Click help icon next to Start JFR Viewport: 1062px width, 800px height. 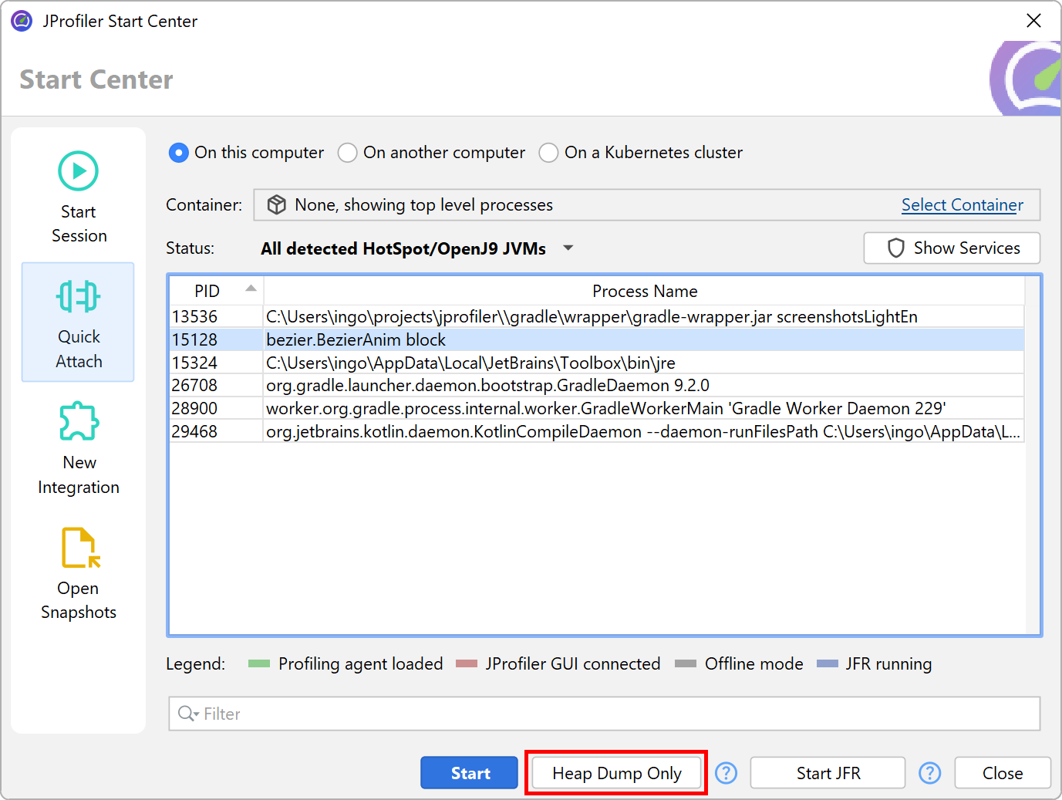(929, 773)
